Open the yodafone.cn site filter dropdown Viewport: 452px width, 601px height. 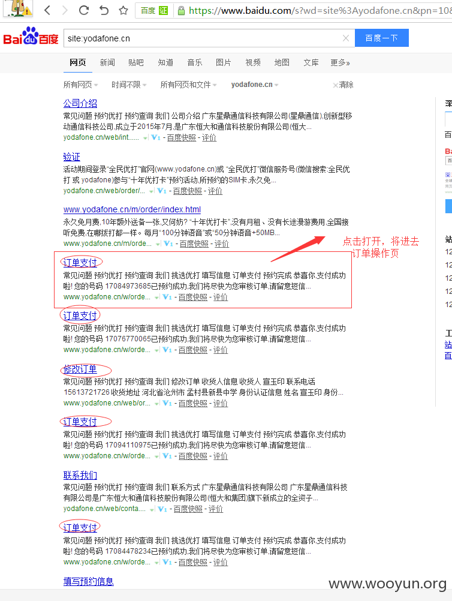pyautogui.click(x=255, y=85)
